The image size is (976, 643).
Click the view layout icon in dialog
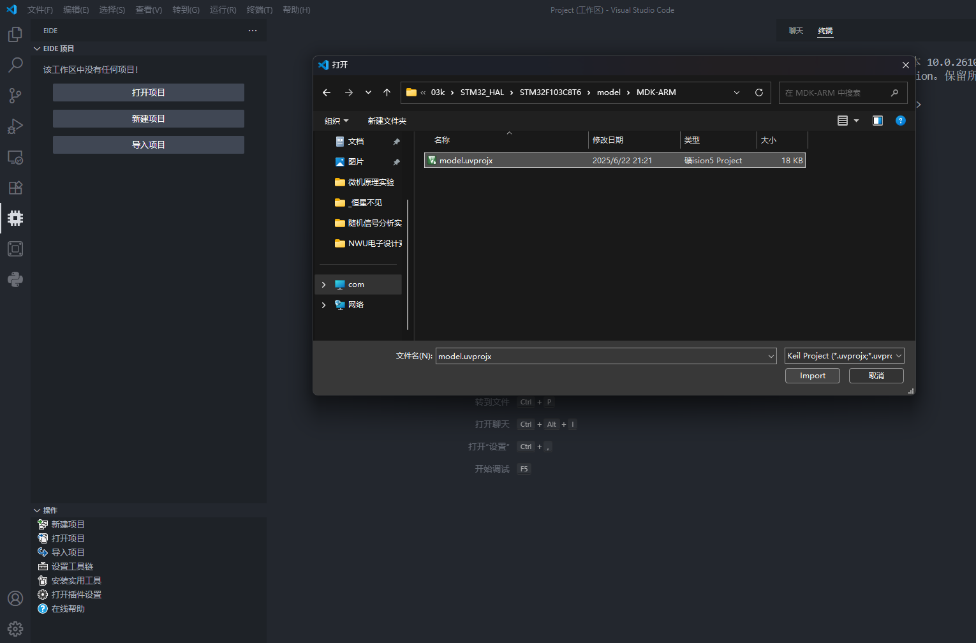(x=843, y=121)
